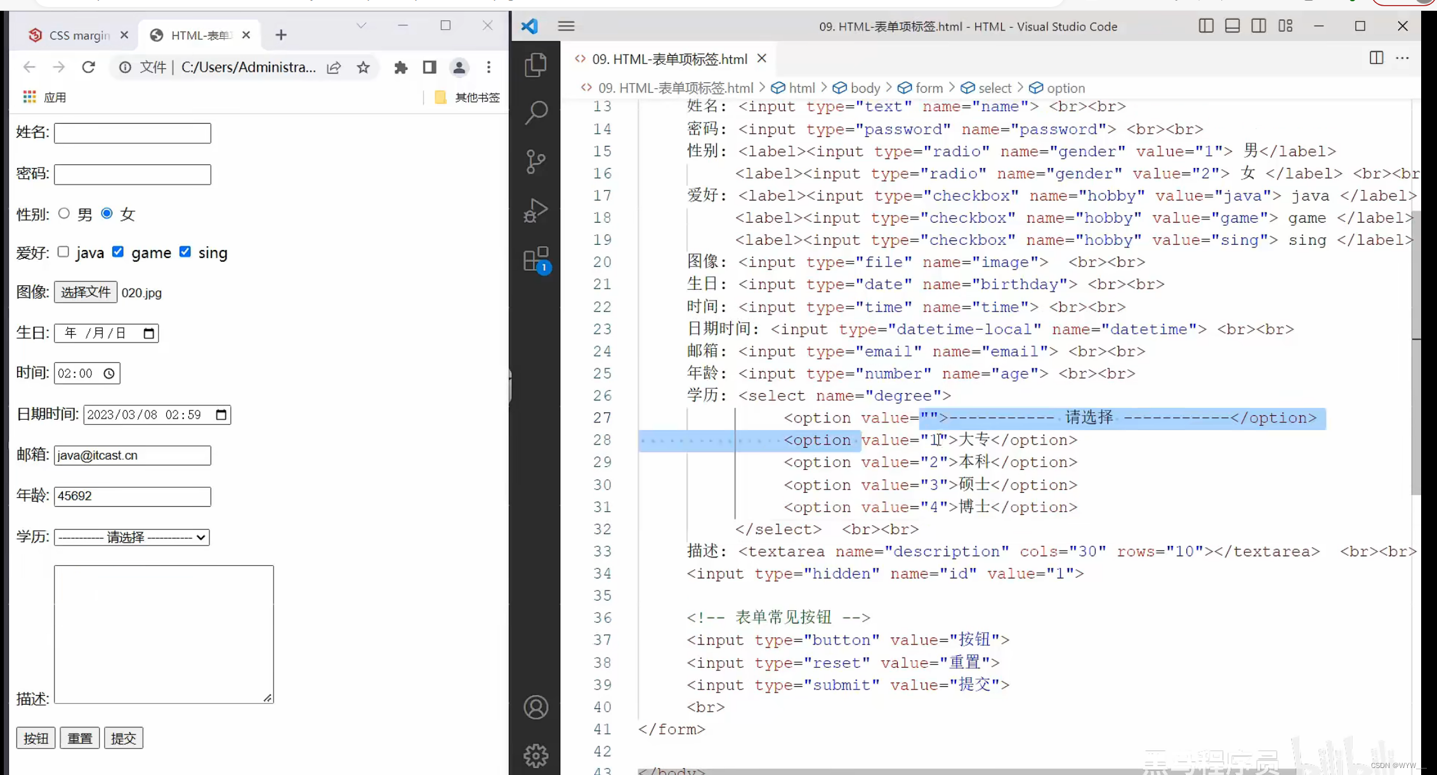Open the Search panel in activity bar
Image resolution: width=1437 pixels, height=775 pixels.
coord(536,113)
